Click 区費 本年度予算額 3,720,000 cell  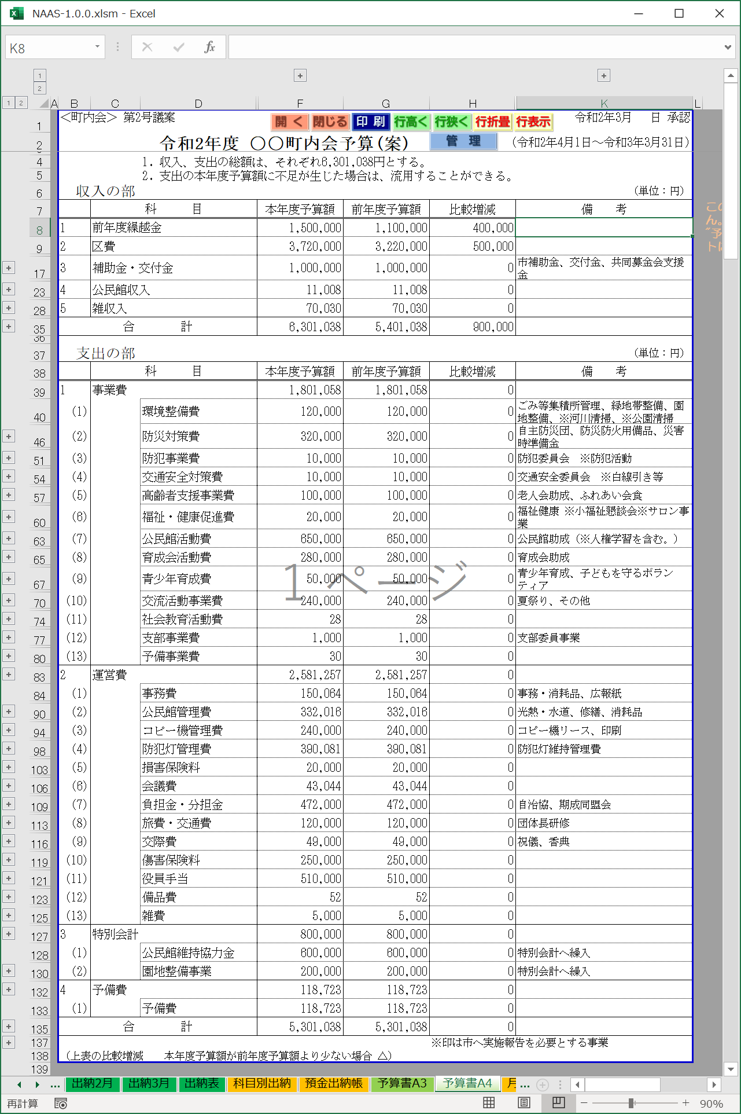point(300,246)
